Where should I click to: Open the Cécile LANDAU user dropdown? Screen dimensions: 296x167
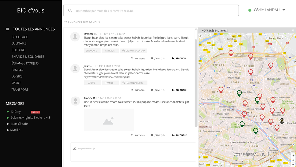[284, 10]
